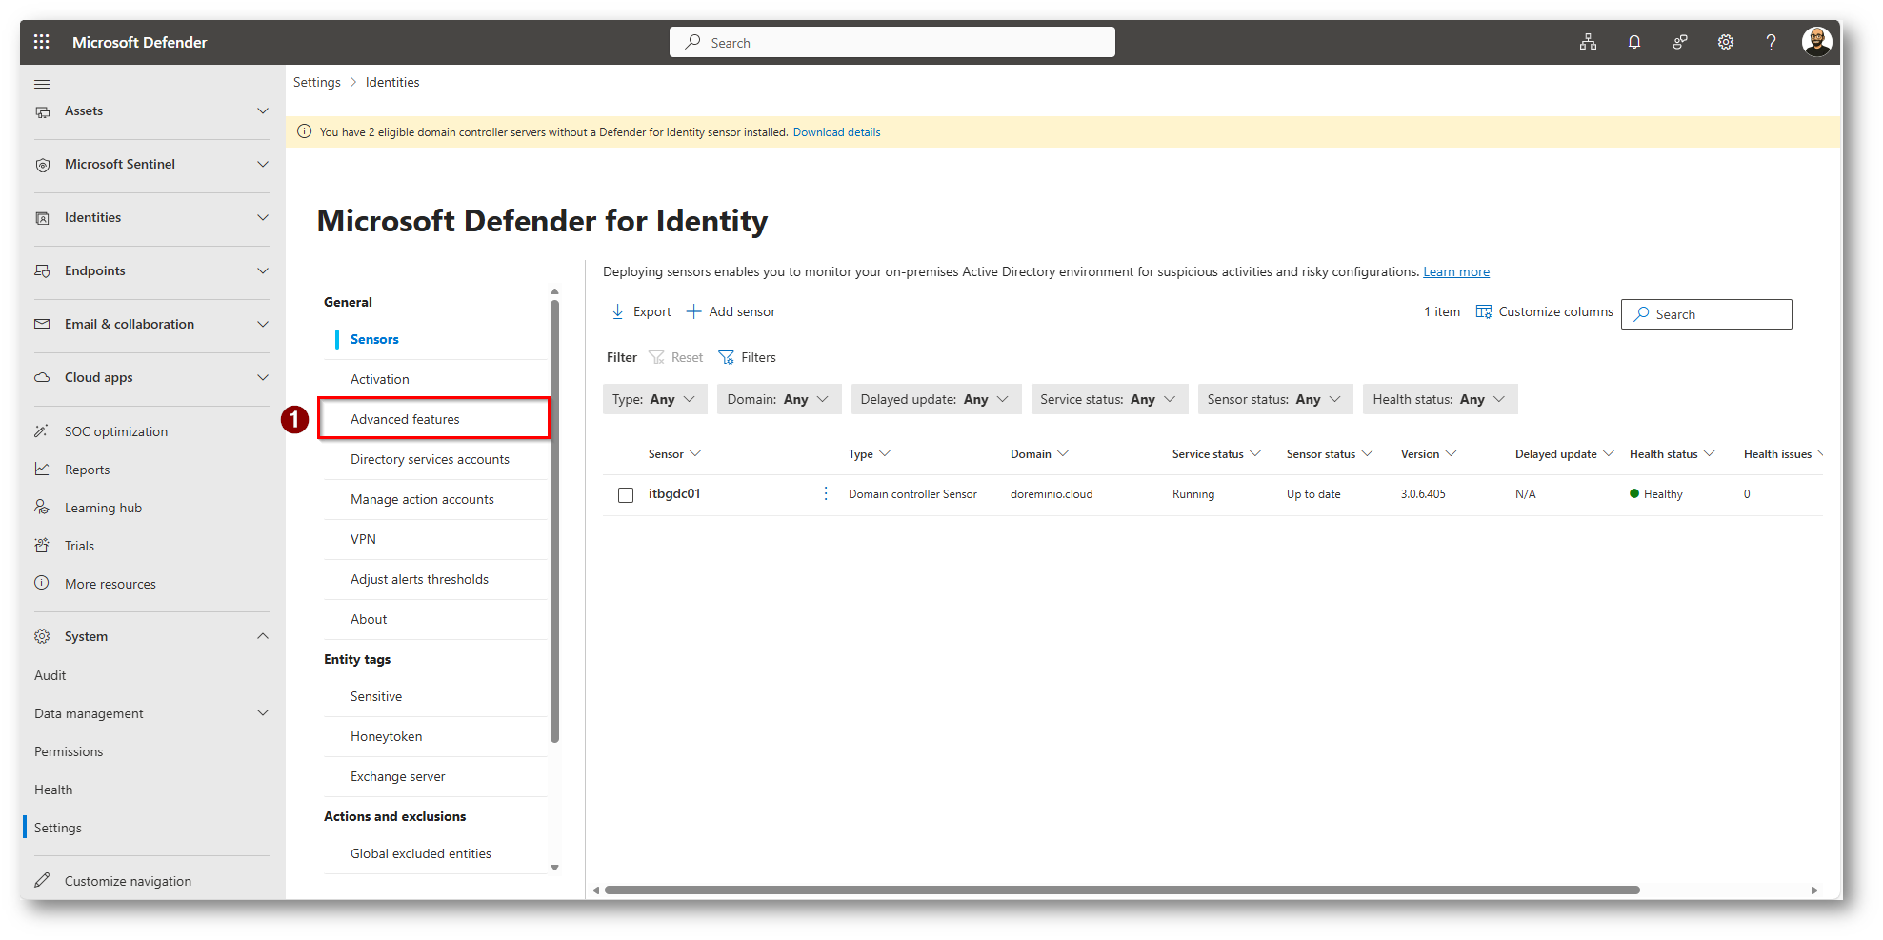1883x940 pixels.
Task: Select Directory services accounts menu item
Action: pos(430,459)
